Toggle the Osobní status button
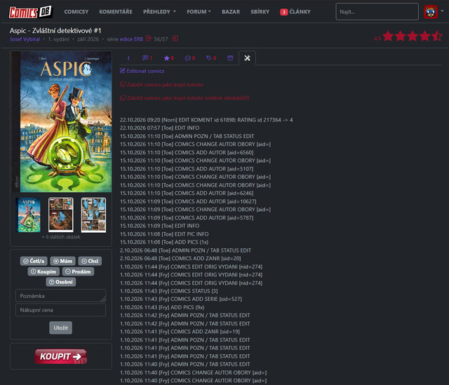Image resolution: width=449 pixels, height=385 pixels. click(61, 282)
